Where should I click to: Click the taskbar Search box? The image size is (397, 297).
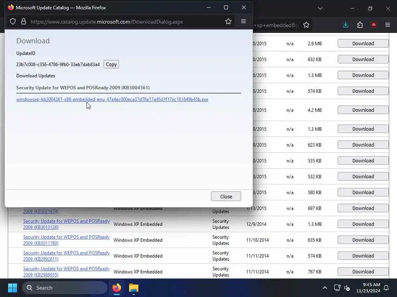click(x=65, y=288)
